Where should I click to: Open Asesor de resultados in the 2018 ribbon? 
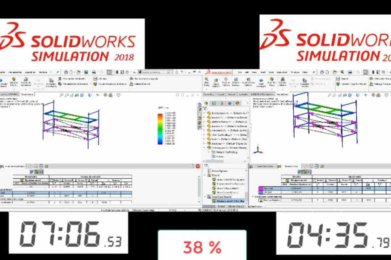[x=26, y=82]
